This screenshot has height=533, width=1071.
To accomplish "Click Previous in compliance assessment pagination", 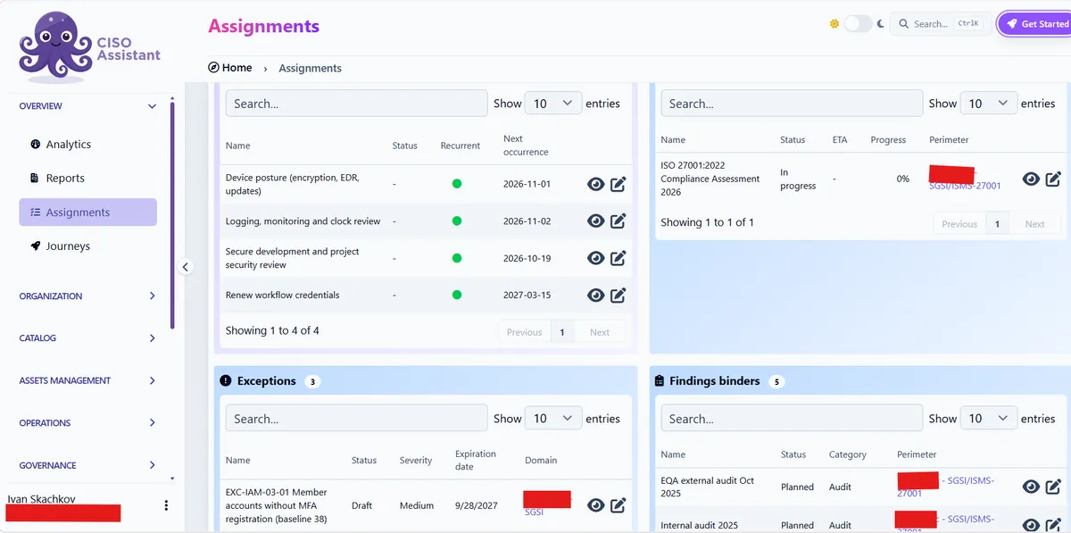I will 959,224.
